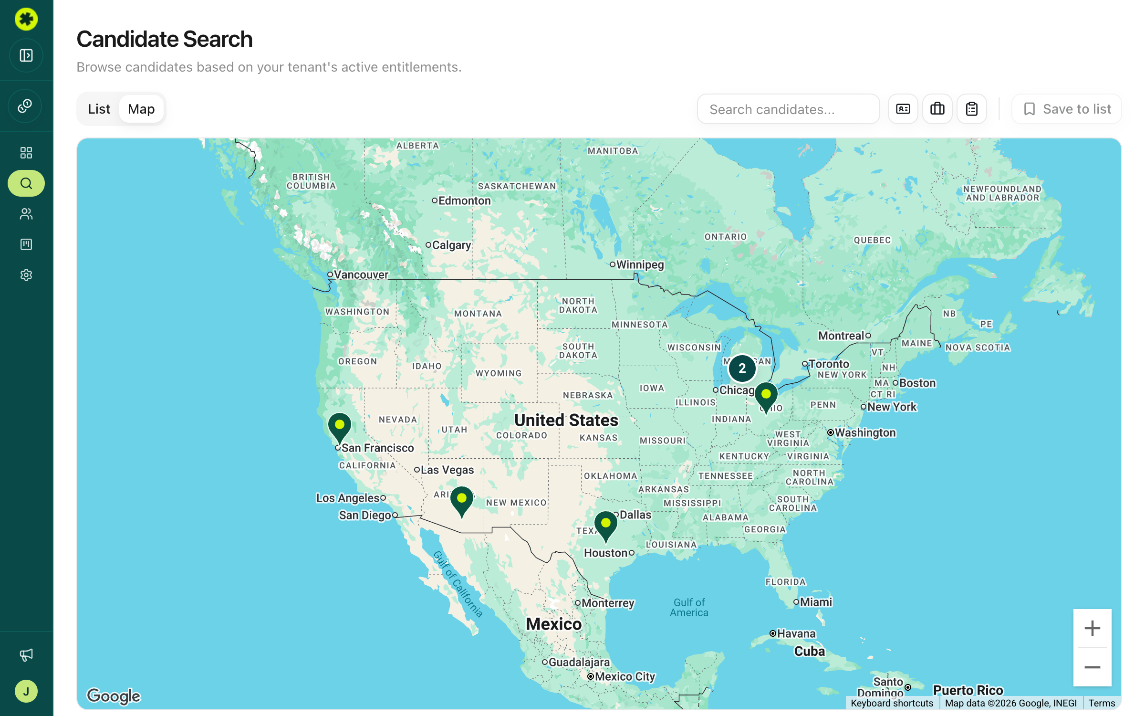The image size is (1145, 716).
Task: Click the 'Calgary' city label
Action: pyautogui.click(x=451, y=245)
